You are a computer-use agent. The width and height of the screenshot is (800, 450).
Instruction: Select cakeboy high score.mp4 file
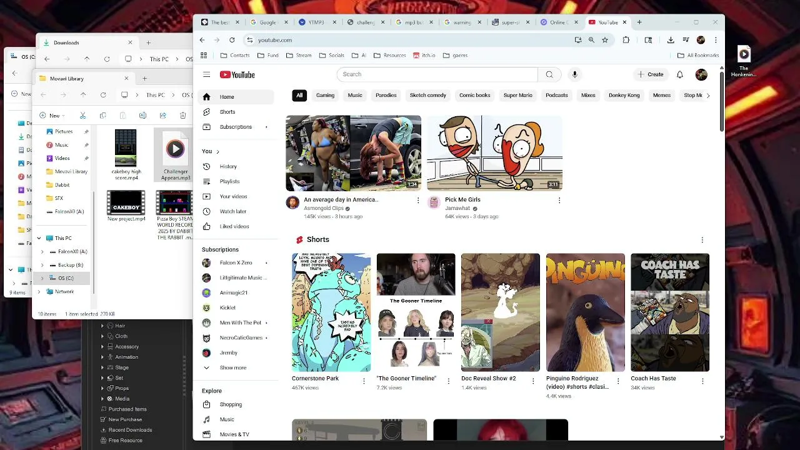[x=126, y=155]
